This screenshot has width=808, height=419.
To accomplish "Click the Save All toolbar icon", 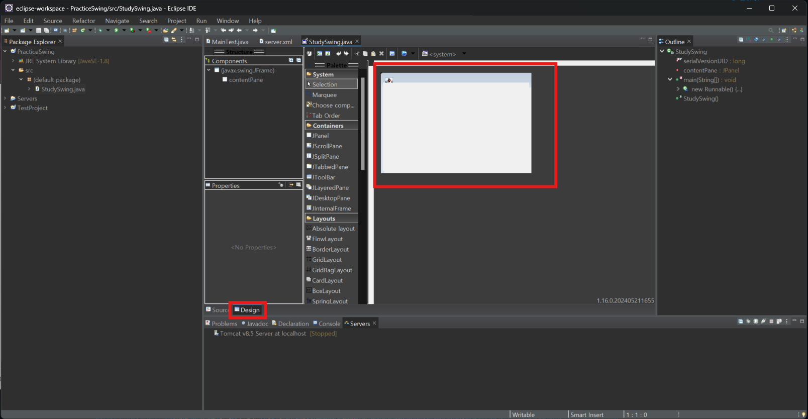I will [x=46, y=30].
